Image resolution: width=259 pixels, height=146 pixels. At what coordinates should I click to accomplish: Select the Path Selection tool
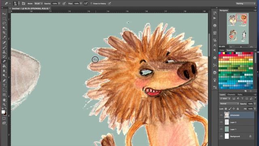click(4, 90)
